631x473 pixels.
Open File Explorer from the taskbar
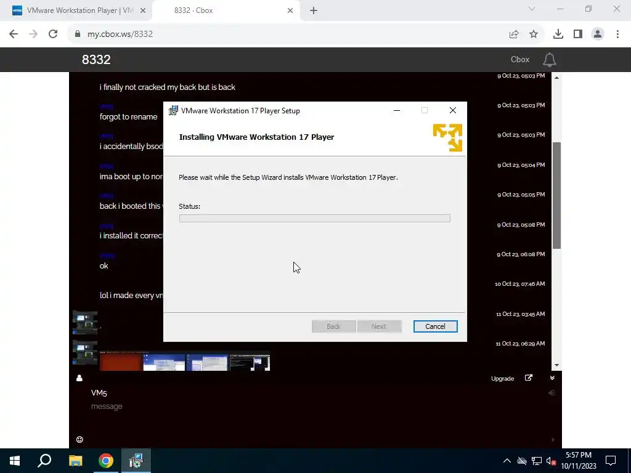click(x=75, y=461)
